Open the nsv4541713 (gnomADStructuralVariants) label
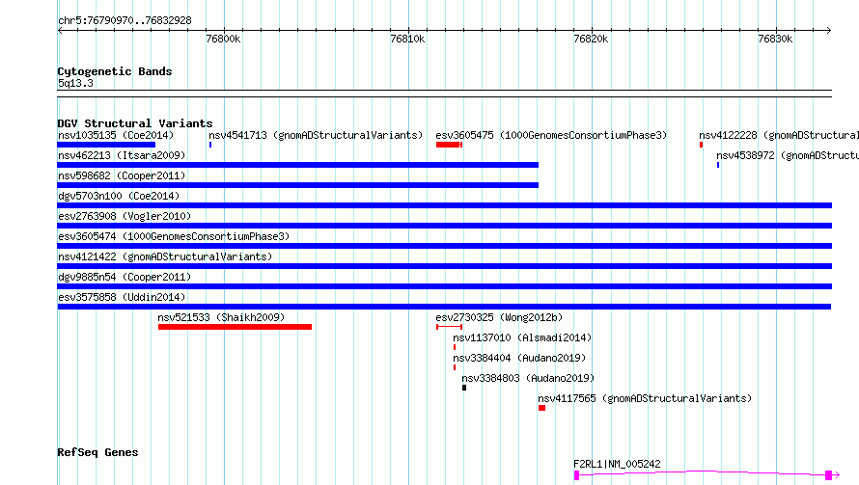Screen dimensions: 859x485 tap(316, 135)
